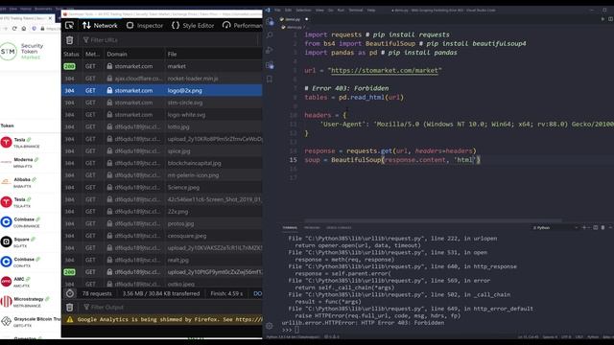Select the rocket-loader.min.js request row
614x345 pixels.
162,79
